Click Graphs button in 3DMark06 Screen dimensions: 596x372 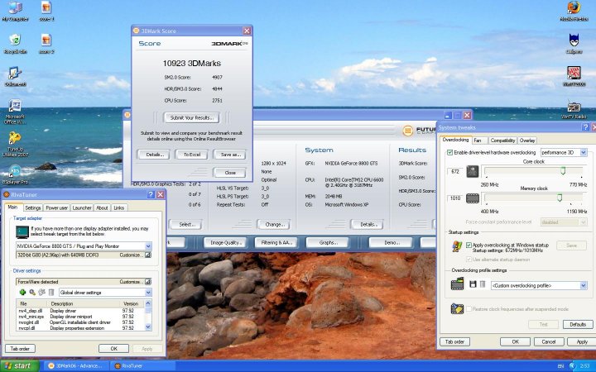[327, 242]
